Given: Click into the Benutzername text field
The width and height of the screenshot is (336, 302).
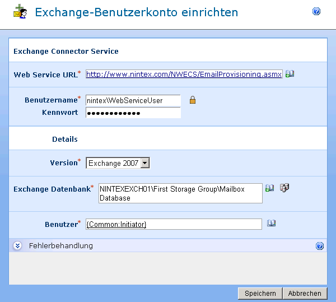Looking at the screenshot, I should point(133,100).
